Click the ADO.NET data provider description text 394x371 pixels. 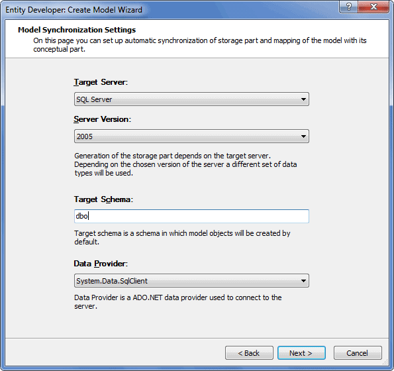pyautogui.click(x=178, y=302)
